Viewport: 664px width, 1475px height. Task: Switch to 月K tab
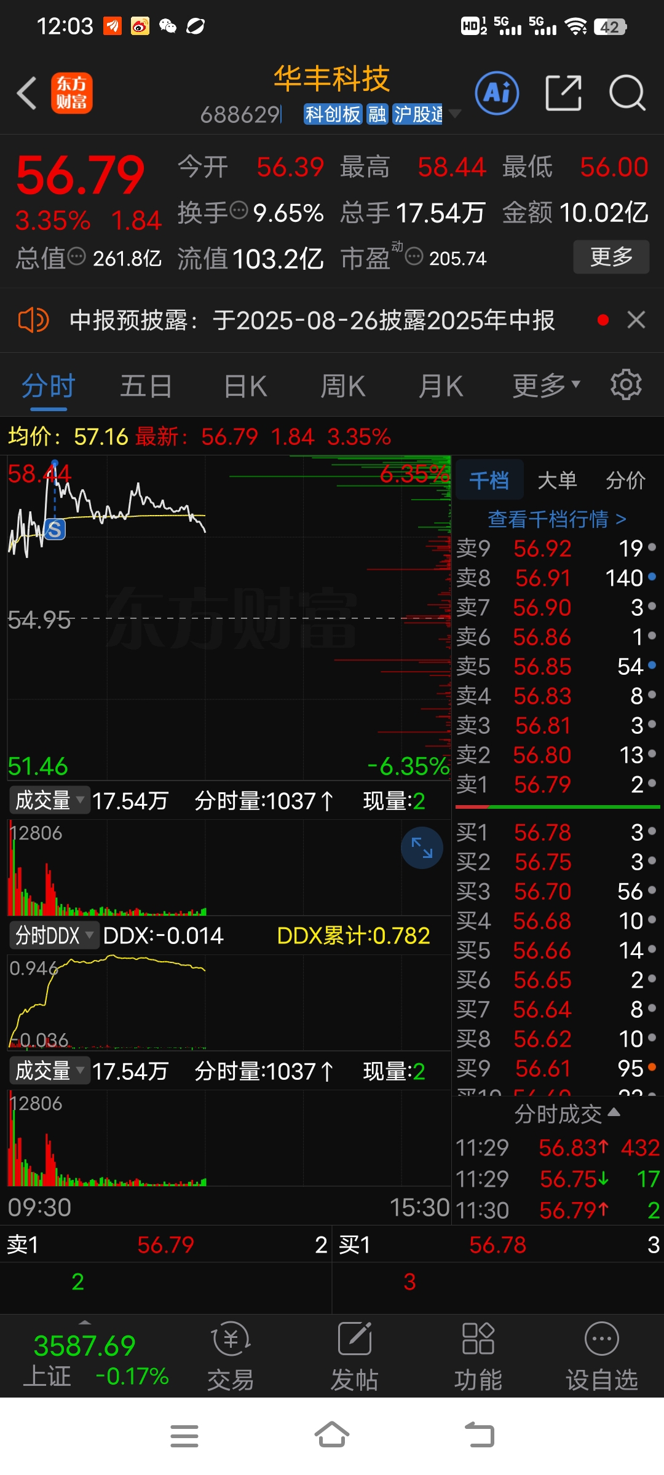(x=441, y=386)
